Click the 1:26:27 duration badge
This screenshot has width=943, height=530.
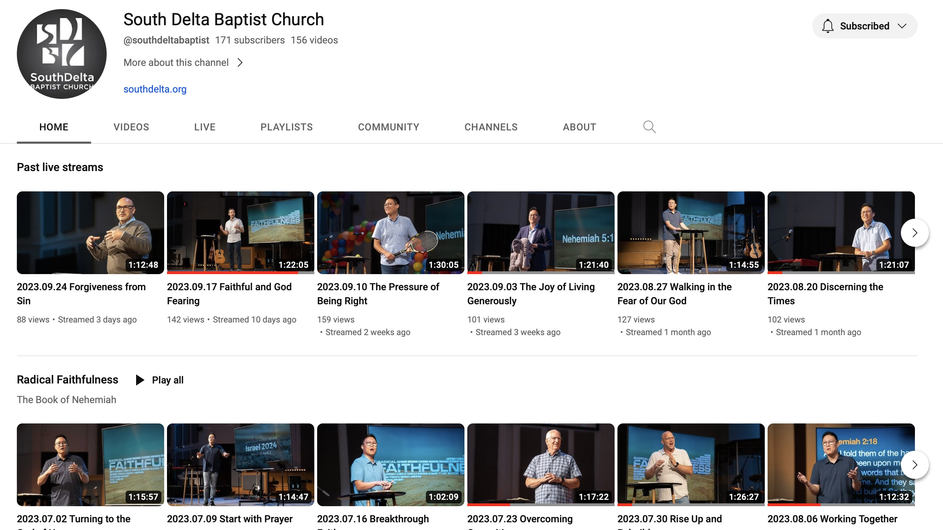pos(743,497)
